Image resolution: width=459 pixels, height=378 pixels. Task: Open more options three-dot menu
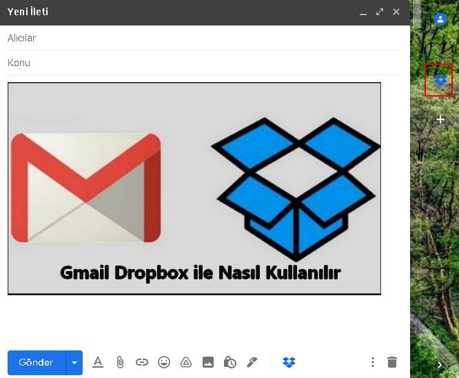coord(373,362)
